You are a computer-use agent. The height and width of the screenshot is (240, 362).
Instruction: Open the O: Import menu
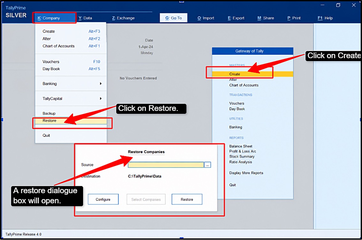tap(206, 18)
